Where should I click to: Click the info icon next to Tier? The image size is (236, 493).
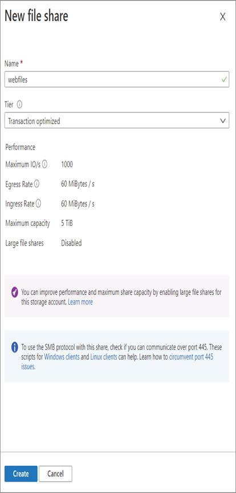click(x=20, y=104)
